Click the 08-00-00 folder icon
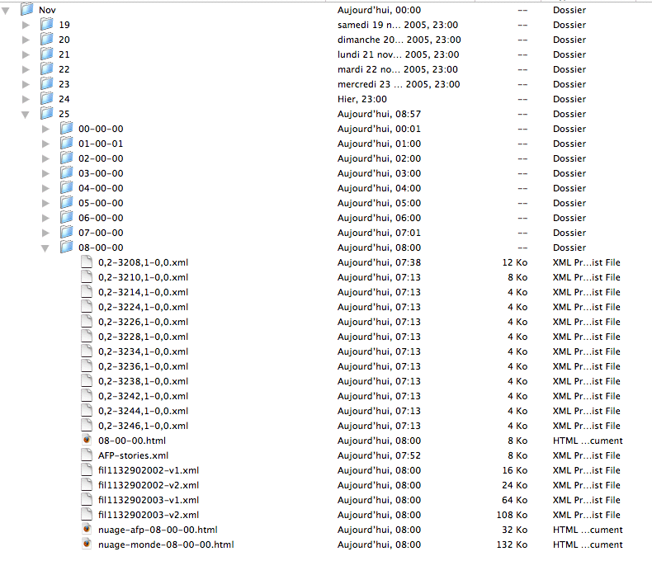 click(x=67, y=247)
